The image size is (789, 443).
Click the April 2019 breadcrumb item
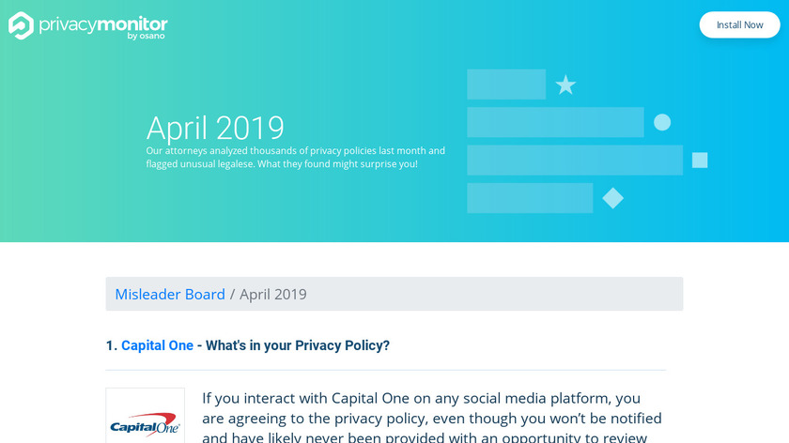point(273,294)
